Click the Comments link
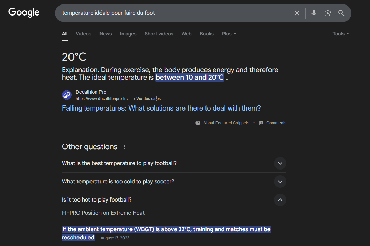This screenshot has width=370, height=246. coord(276,123)
